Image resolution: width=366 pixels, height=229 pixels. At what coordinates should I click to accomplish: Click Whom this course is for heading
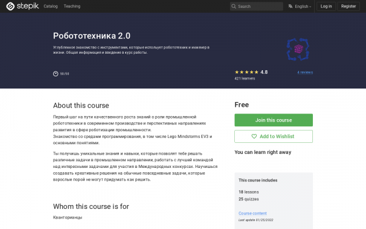pyautogui.click(x=91, y=206)
